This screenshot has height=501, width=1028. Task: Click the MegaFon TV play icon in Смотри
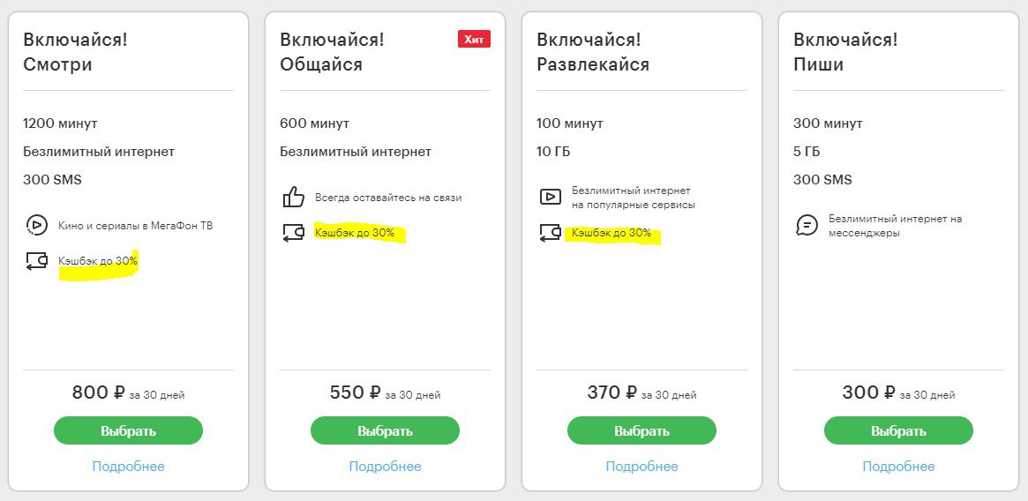point(37,225)
